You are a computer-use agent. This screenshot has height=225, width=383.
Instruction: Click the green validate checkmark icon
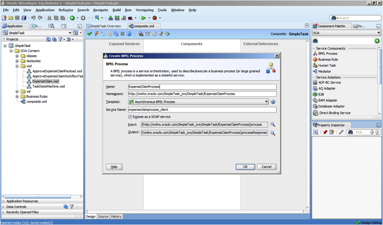[90, 34]
